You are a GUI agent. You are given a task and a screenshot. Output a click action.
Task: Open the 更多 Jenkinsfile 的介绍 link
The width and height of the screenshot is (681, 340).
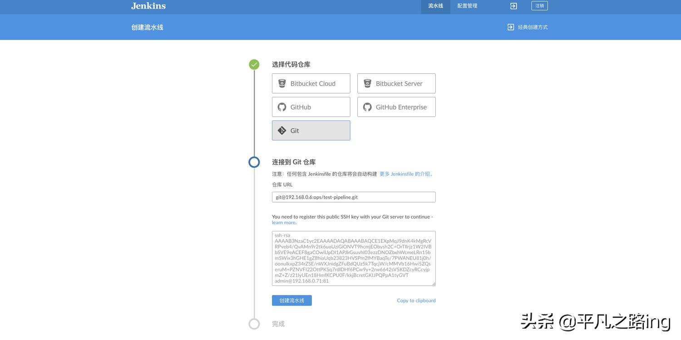click(406, 174)
